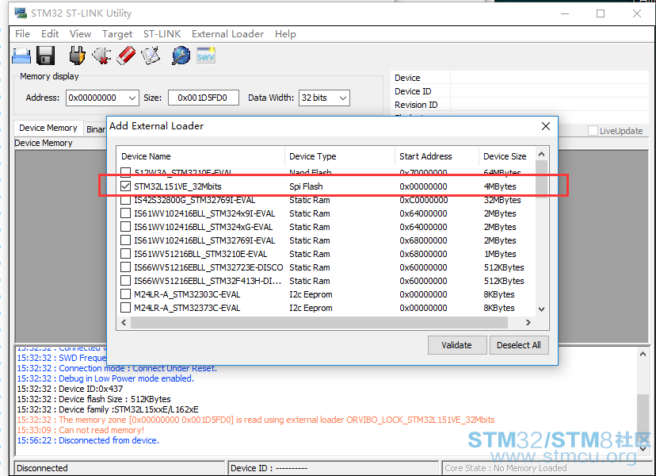The width and height of the screenshot is (656, 476).
Task: Click the STM32 ST-LINK Utility title icon
Action: pos(21,13)
